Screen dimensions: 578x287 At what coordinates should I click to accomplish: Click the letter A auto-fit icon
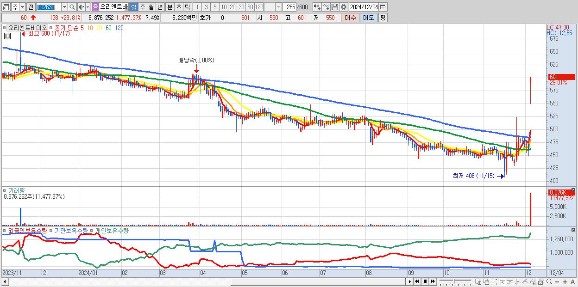pos(572,282)
